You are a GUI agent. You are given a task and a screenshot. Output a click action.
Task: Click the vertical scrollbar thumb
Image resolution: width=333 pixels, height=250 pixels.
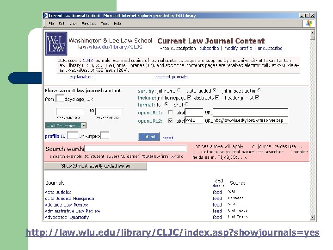click(312, 37)
